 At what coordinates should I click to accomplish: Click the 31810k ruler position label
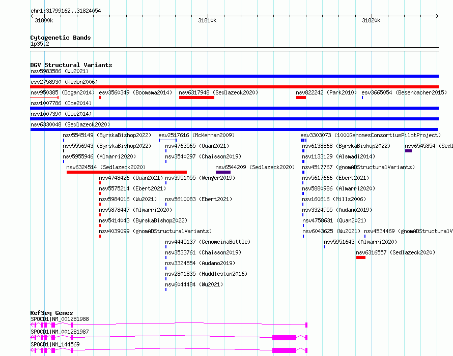coord(207,20)
